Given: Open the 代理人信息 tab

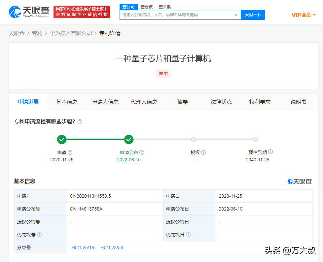Looking at the screenshot, I should (x=144, y=102).
